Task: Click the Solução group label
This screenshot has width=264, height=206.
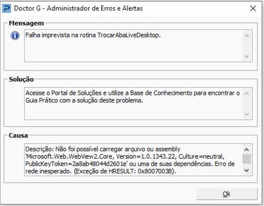Action: pyautogui.click(x=21, y=80)
